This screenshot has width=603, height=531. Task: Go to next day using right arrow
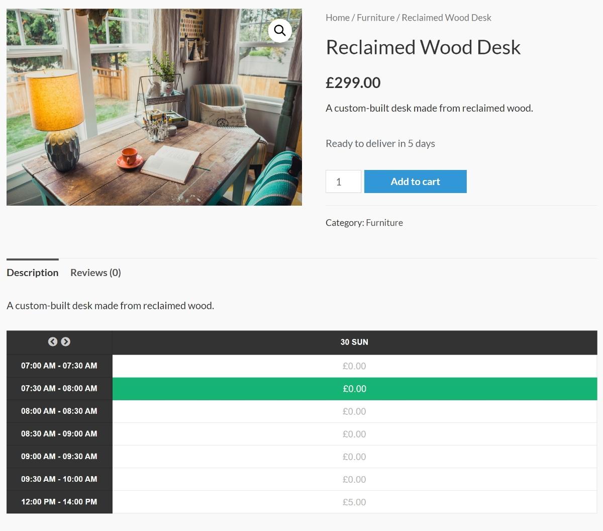pyautogui.click(x=66, y=342)
